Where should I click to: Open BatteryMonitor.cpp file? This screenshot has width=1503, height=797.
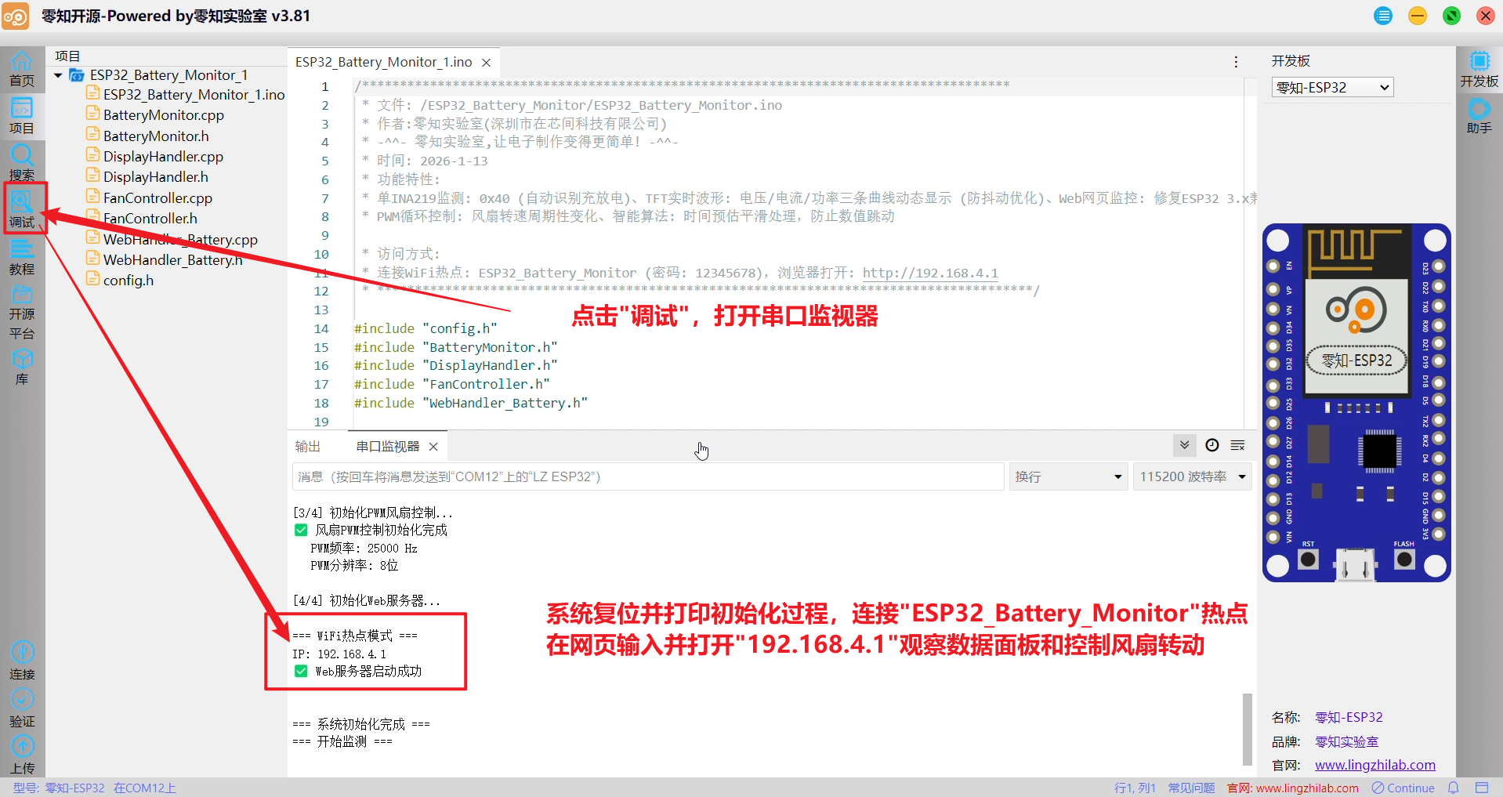(155, 115)
